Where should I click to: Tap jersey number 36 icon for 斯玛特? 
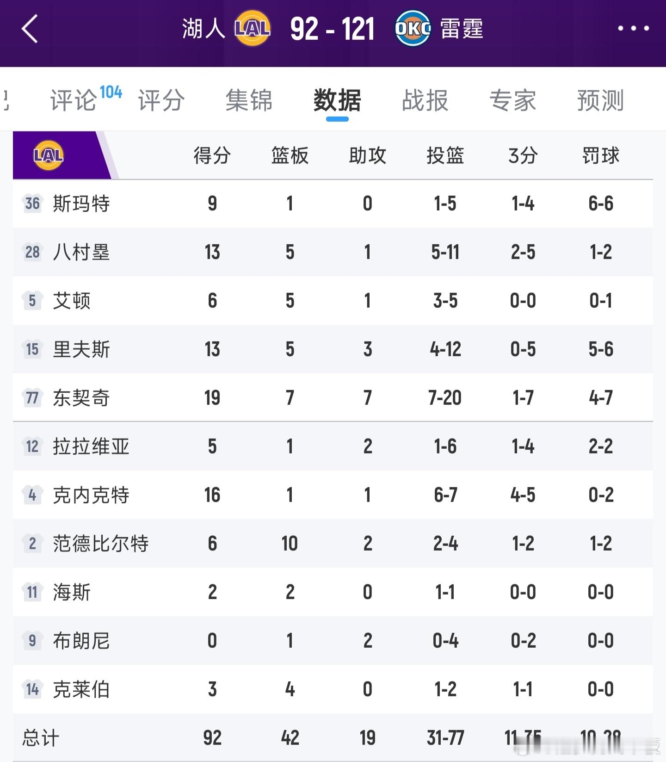click(32, 204)
